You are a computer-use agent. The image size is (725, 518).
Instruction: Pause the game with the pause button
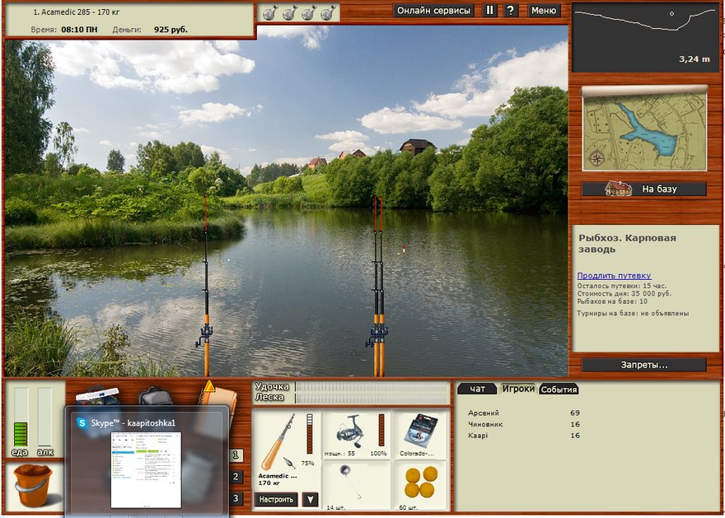click(x=490, y=11)
